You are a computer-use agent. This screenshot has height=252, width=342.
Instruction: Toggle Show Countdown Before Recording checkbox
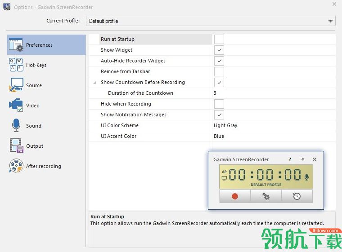point(219,82)
